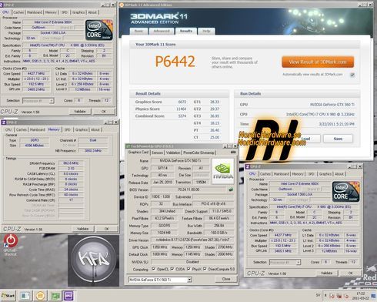Click the GPU-Z screenshot camera icon
Screen dimensions: 377x302
coord(233,153)
